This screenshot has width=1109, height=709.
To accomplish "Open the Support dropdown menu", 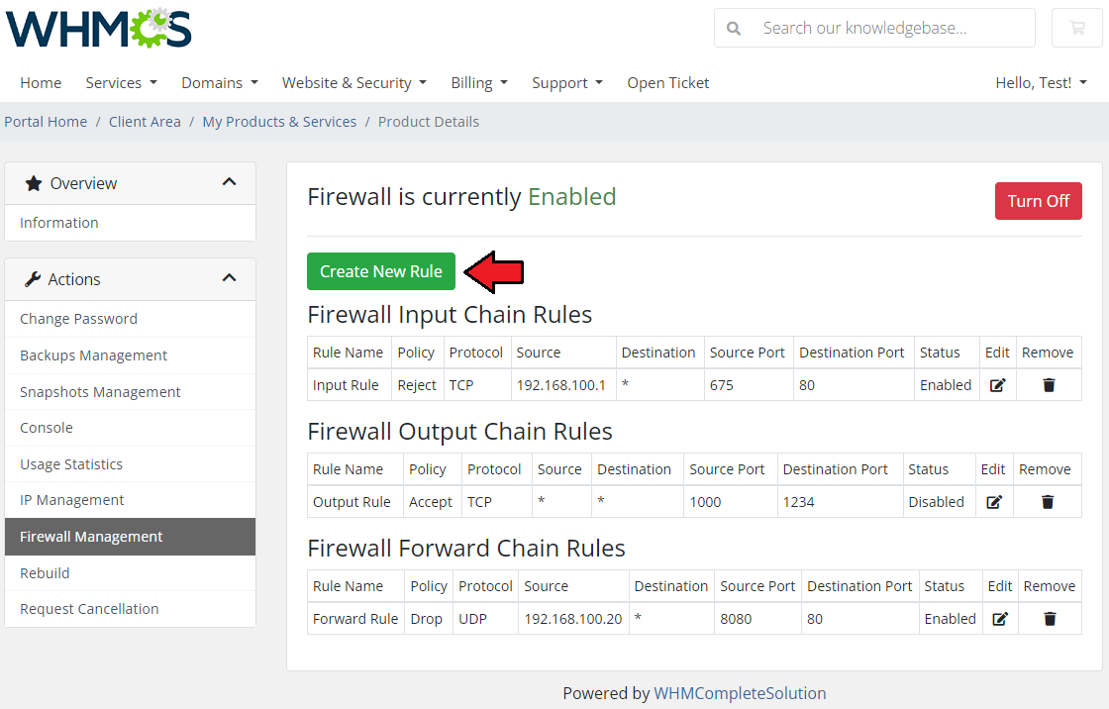I will click(x=567, y=83).
